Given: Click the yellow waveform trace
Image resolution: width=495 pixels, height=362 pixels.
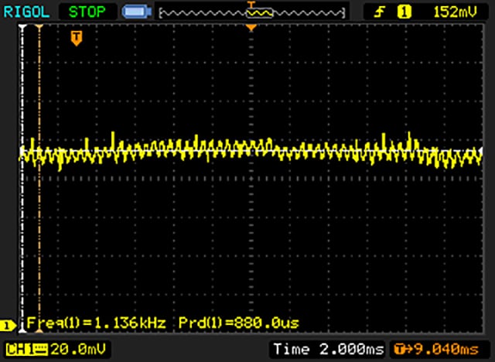Looking at the screenshot, I should point(251,151).
